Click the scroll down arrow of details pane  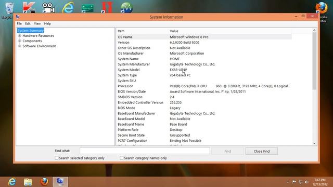(x=314, y=143)
